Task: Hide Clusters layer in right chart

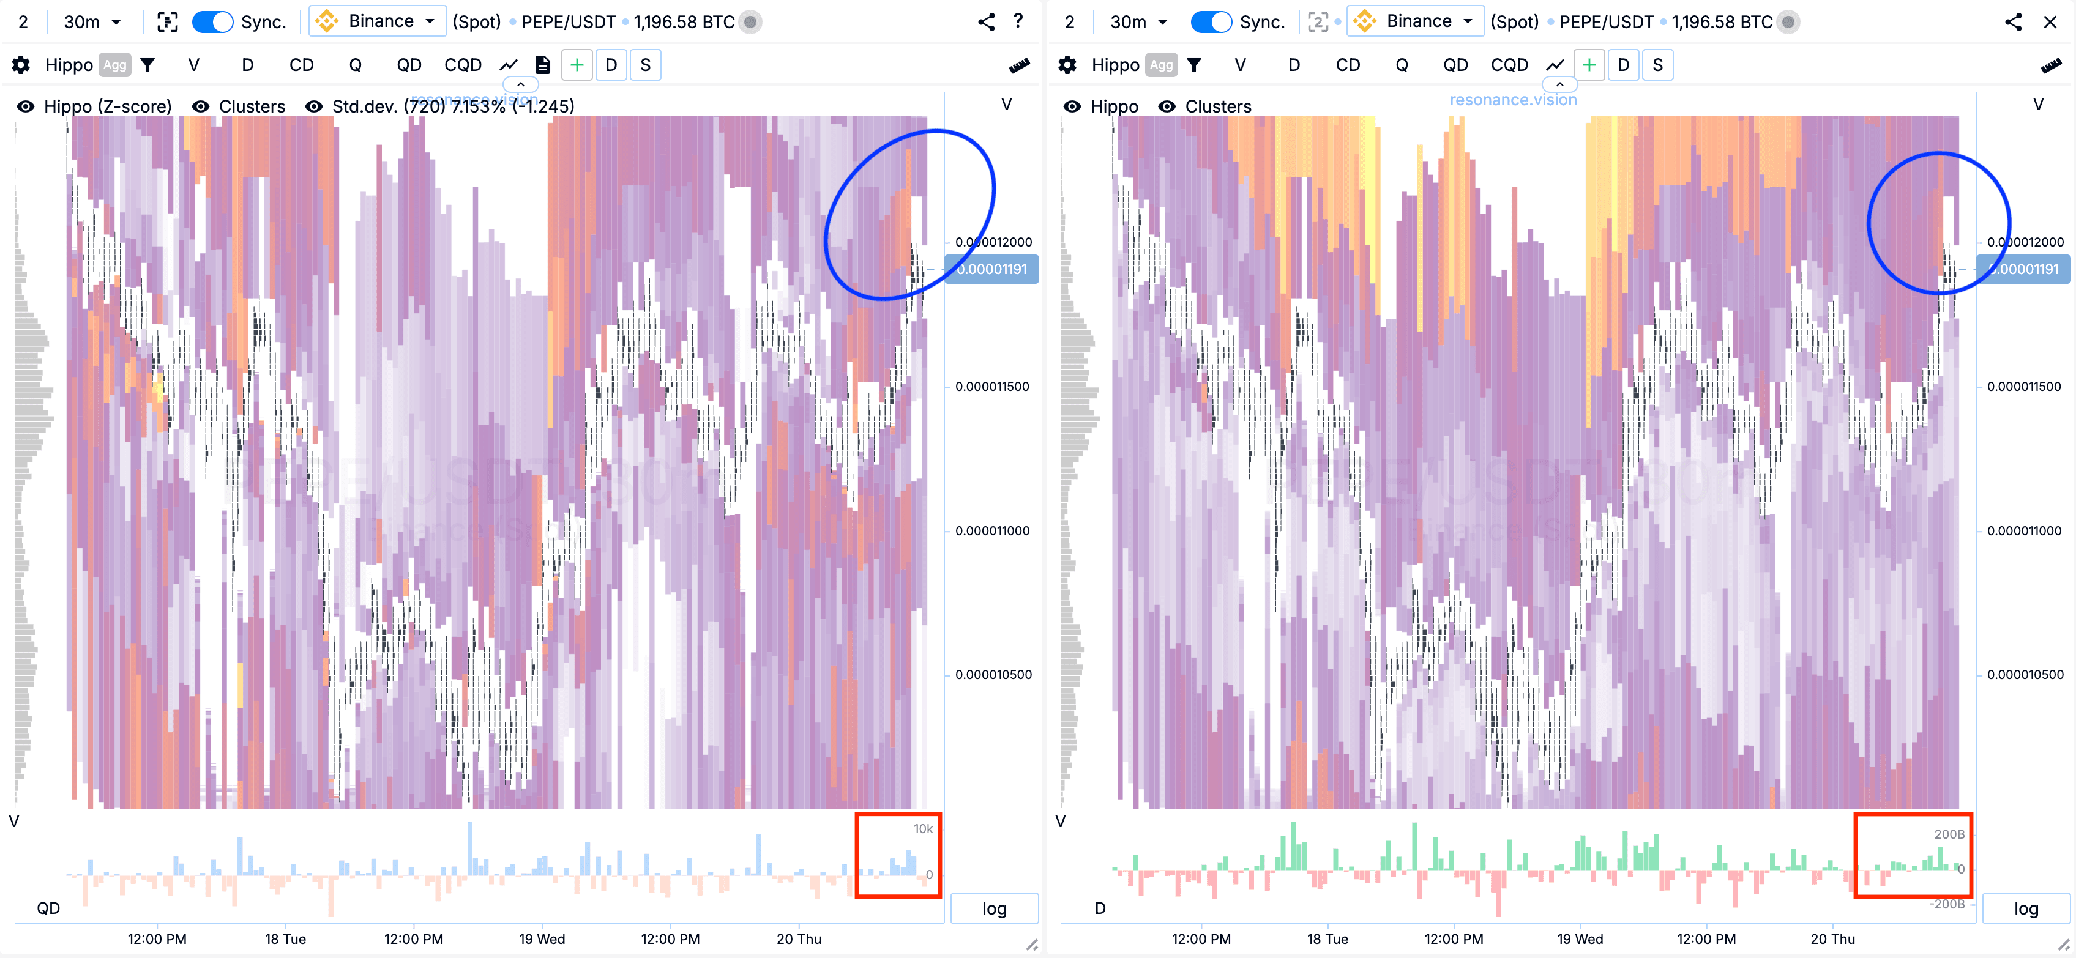Action: (1166, 106)
